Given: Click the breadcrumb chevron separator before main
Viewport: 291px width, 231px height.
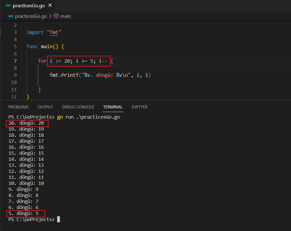Looking at the screenshot, I should pyautogui.click(x=50, y=16).
